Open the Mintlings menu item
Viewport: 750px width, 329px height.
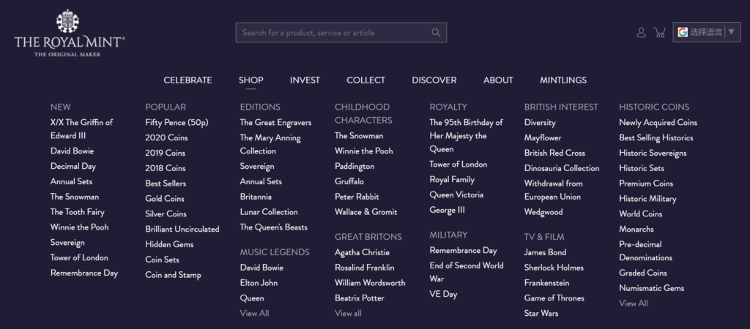pos(563,80)
